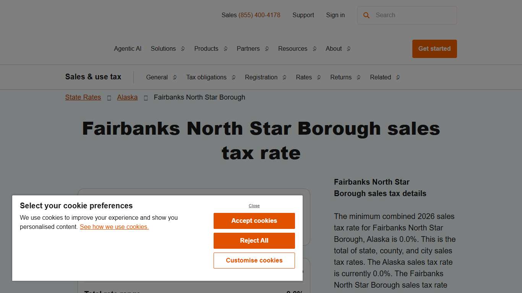This screenshot has height=293, width=522.
Task: Expand the Products menu
Action: click(x=206, y=49)
